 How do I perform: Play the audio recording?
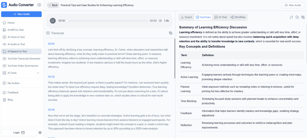[53, 21]
